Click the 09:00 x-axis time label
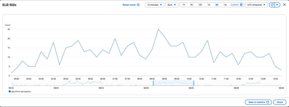The width and height of the screenshot is (289, 107). pos(165,79)
